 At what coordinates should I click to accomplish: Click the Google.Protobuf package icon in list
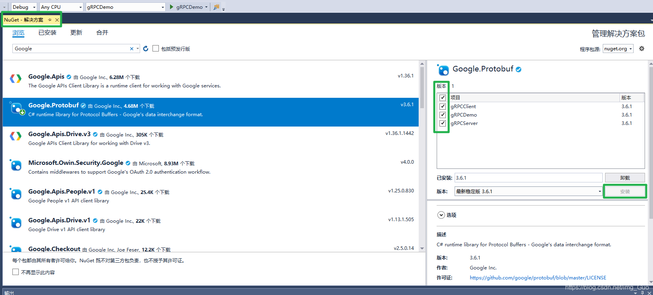coord(17,108)
